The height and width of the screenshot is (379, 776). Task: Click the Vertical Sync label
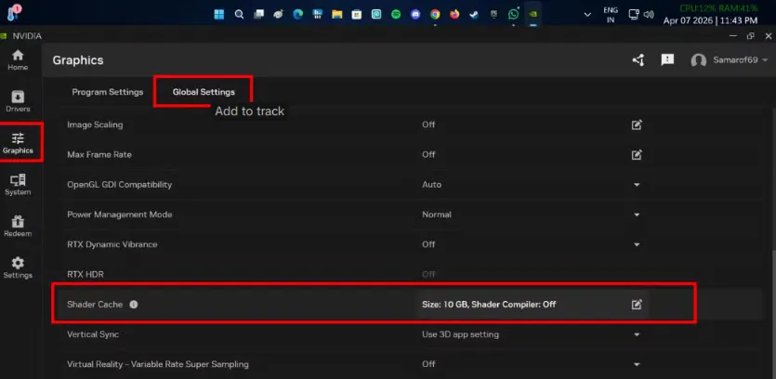(93, 334)
